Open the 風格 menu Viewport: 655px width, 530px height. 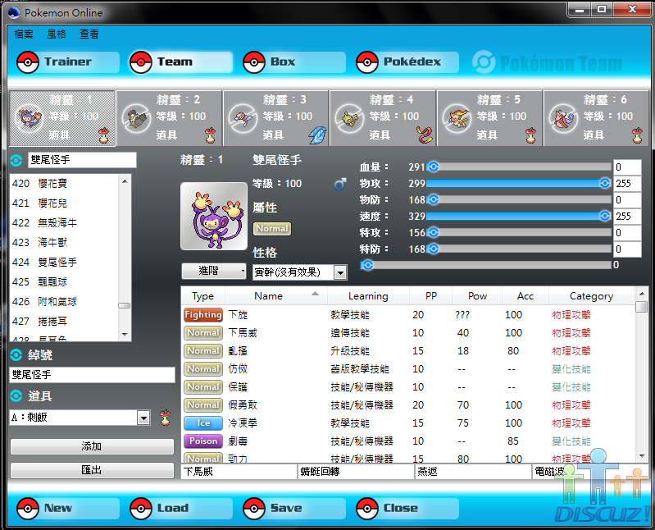pos(57,34)
